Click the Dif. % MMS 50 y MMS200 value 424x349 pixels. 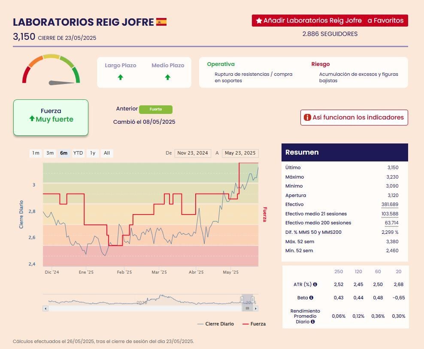[x=390, y=232]
